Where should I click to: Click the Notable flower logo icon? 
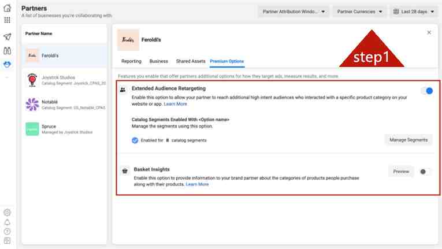pyautogui.click(x=32, y=105)
